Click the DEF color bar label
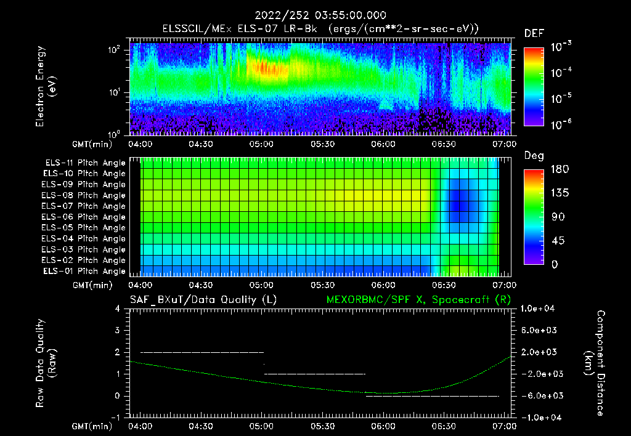Image resolution: width=631 pixels, height=436 pixels. pyautogui.click(x=534, y=34)
